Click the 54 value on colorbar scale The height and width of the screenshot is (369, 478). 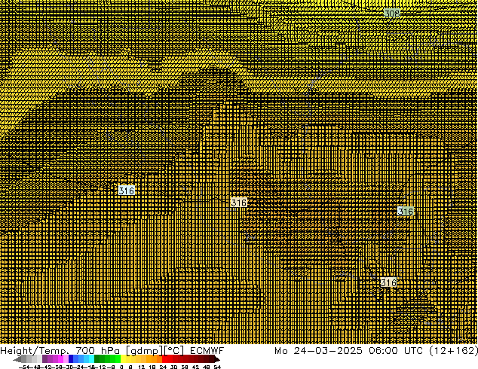pos(217,367)
